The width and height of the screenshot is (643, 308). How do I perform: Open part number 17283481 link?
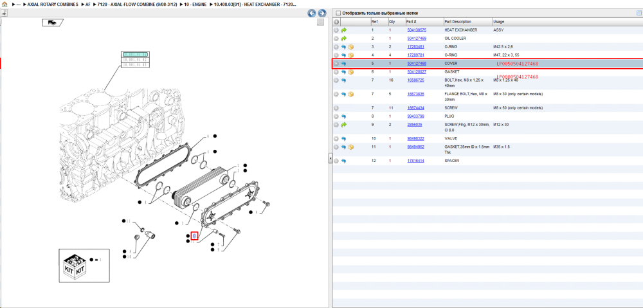(x=415, y=47)
